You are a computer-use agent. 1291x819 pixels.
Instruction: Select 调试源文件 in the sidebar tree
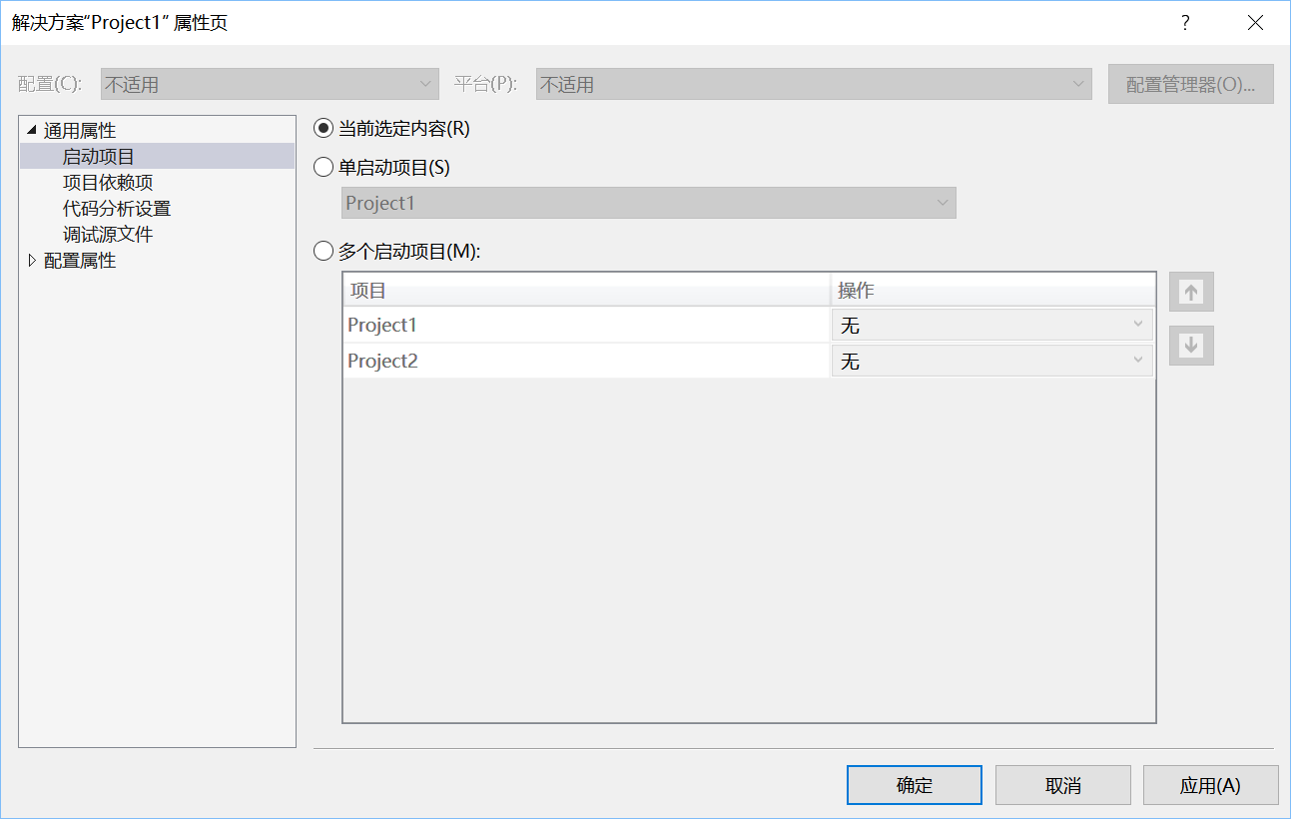108,234
